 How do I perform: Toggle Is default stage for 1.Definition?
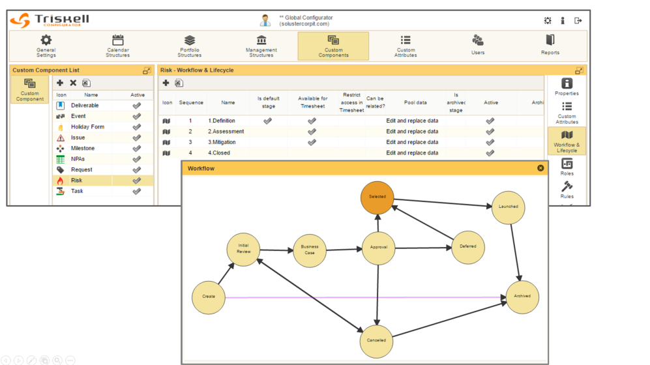[x=268, y=121]
